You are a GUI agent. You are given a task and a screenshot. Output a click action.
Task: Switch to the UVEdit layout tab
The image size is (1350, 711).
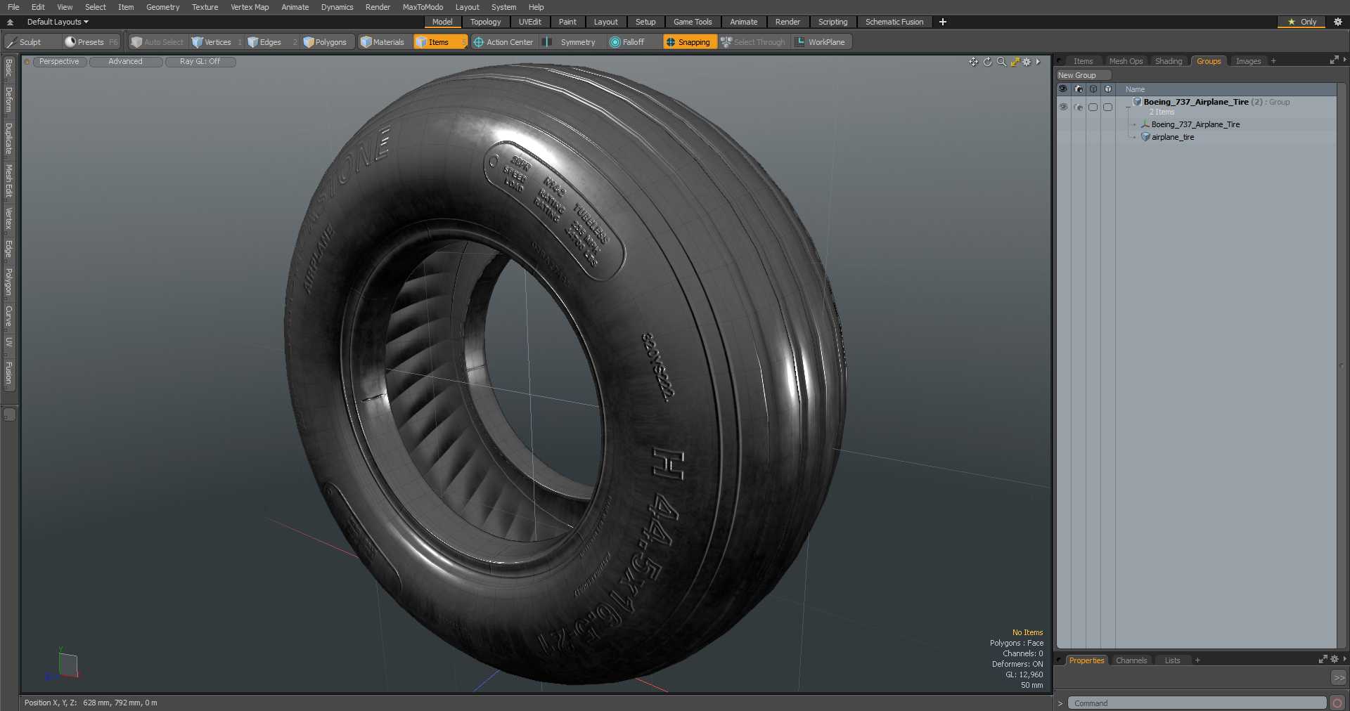[x=530, y=22]
